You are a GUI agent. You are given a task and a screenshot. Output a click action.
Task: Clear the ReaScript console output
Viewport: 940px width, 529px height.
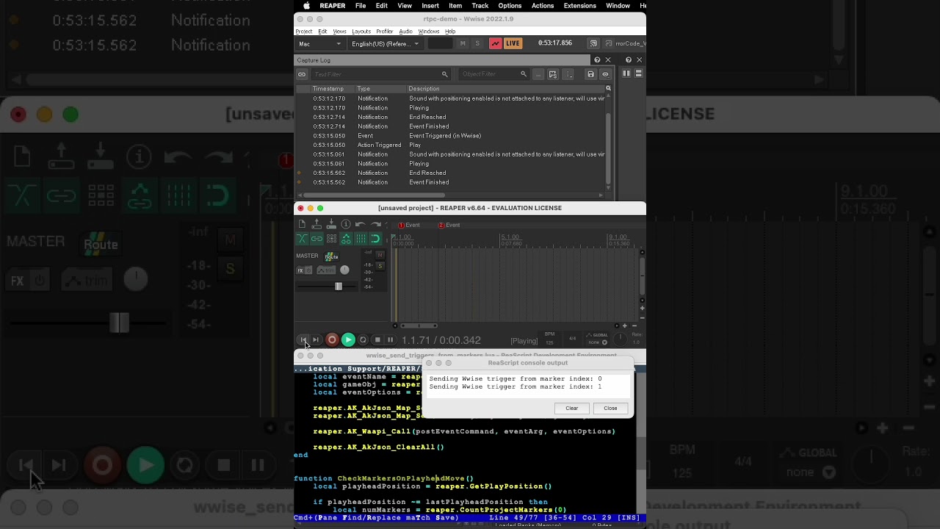point(572,409)
